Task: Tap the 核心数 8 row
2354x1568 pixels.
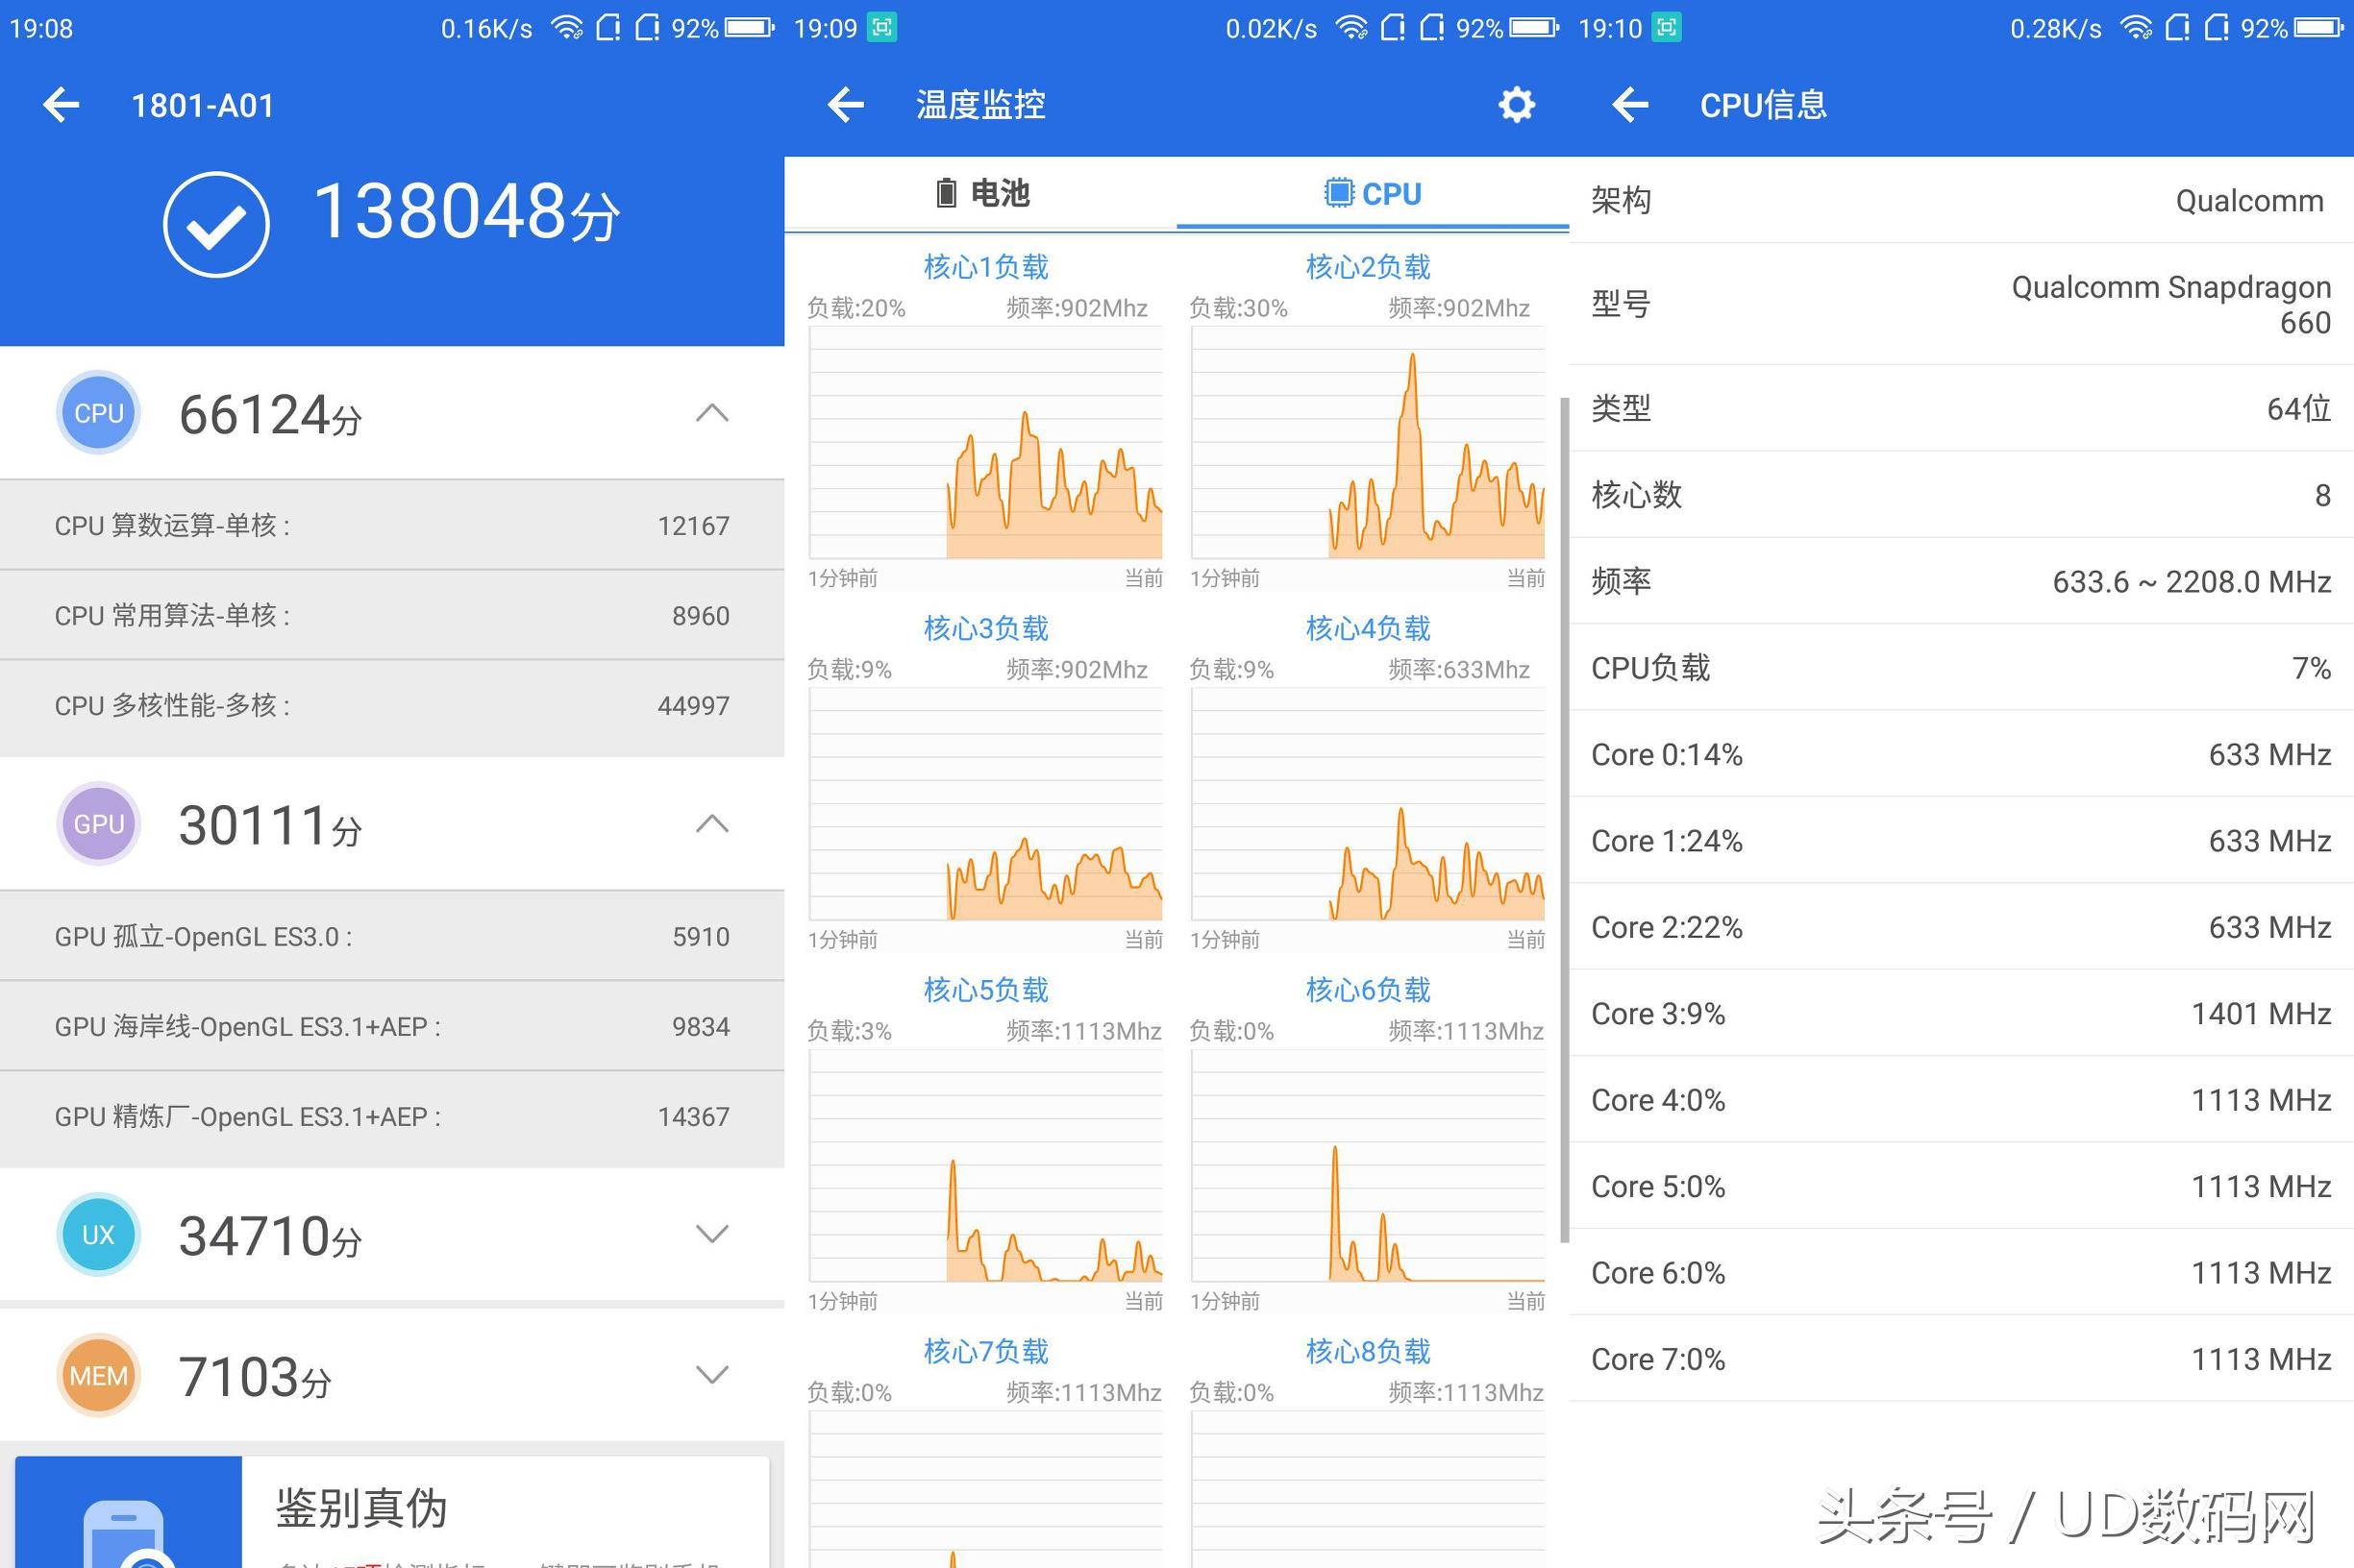Action: (1961, 494)
